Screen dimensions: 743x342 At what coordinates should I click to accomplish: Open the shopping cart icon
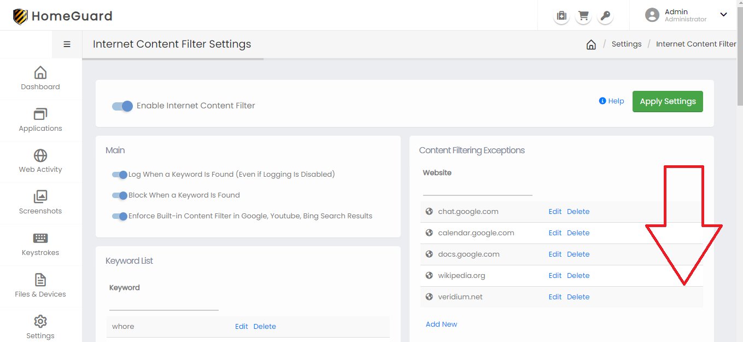click(583, 16)
